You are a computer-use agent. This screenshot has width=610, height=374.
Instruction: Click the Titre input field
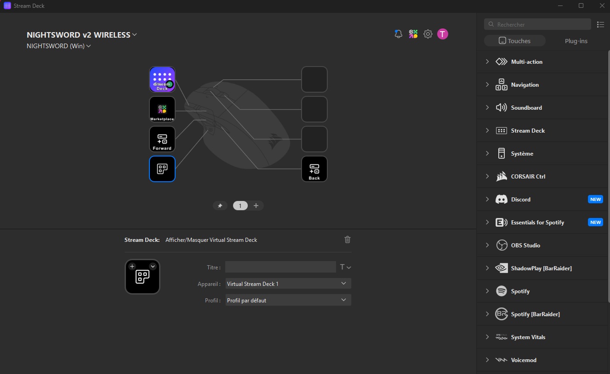point(280,267)
